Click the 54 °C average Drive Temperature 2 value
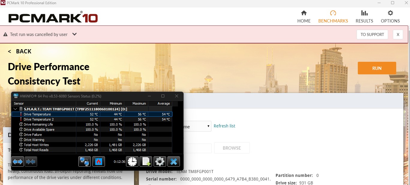 tap(166, 119)
